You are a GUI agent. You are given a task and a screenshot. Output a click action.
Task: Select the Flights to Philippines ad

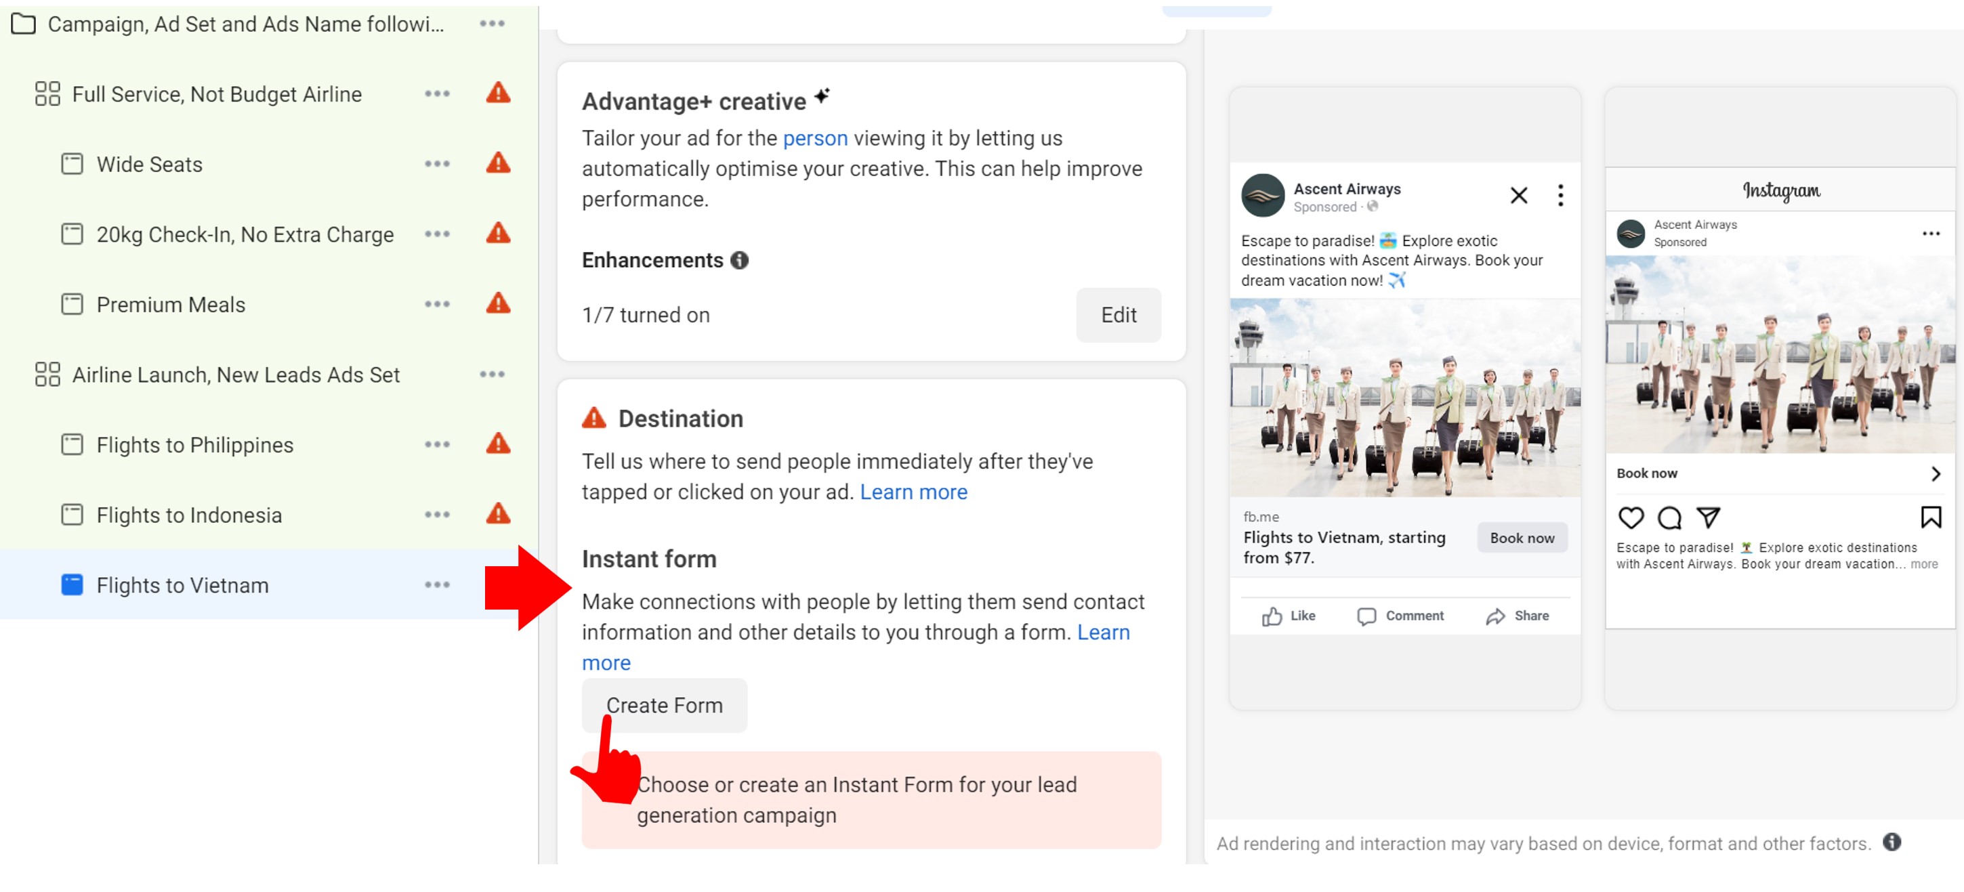click(194, 444)
